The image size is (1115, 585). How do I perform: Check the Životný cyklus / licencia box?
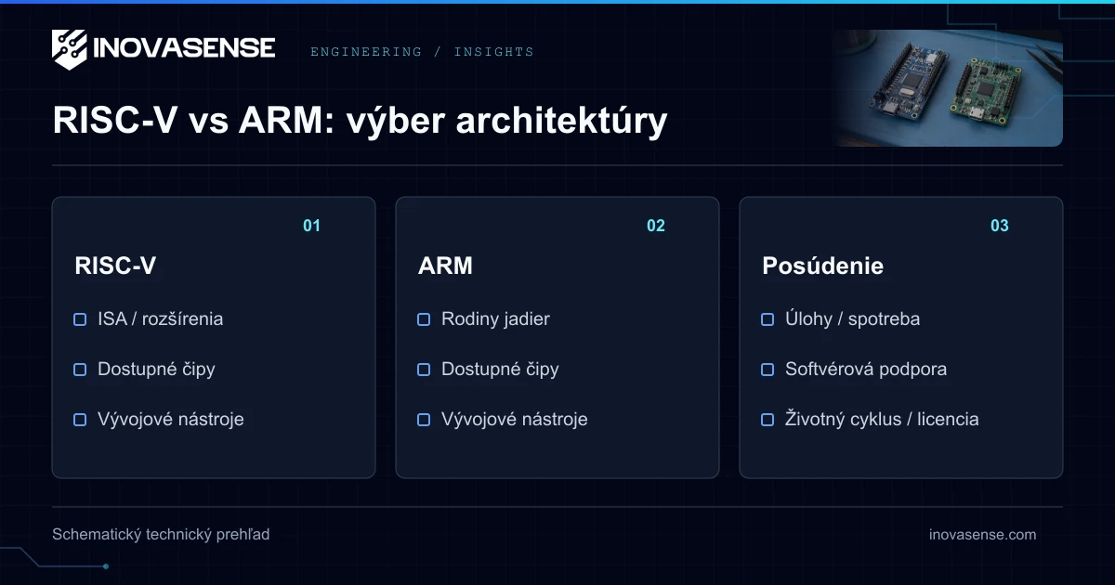[x=767, y=420]
